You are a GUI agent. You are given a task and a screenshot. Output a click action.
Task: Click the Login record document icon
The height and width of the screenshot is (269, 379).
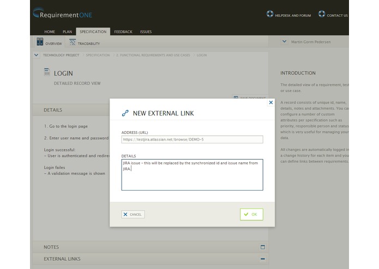click(x=47, y=72)
